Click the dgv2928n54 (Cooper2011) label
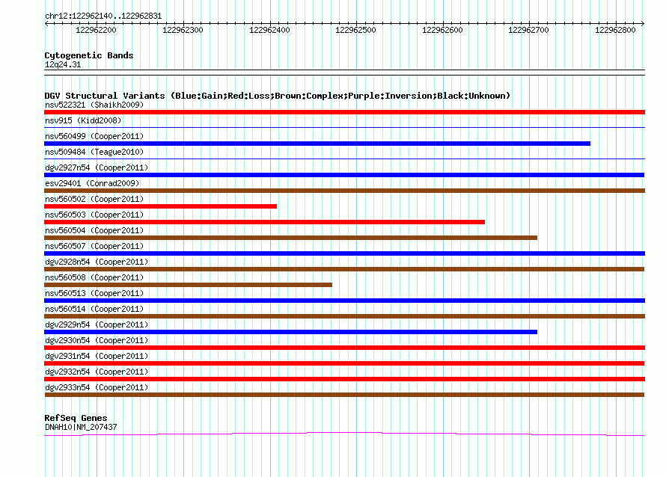This screenshot has height=477, width=666. click(x=97, y=262)
